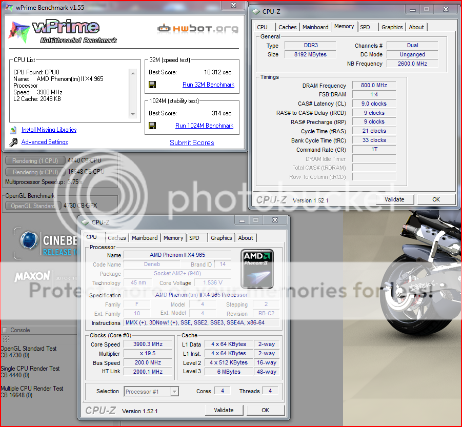The width and height of the screenshot is (462, 427).
Task: Click the Single CPU Render Test console line
Action: tap(30, 369)
